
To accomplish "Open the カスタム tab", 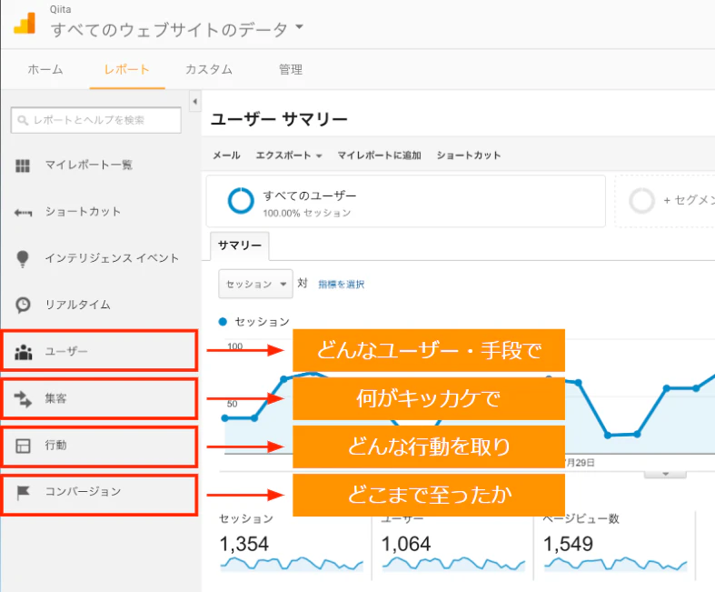I will pyautogui.click(x=209, y=69).
